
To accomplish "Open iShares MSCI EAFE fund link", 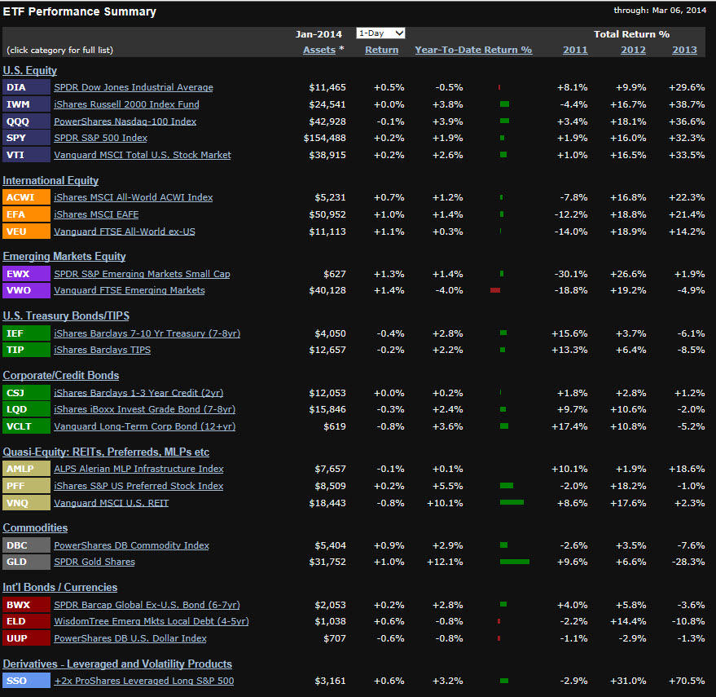I will pyautogui.click(x=96, y=214).
